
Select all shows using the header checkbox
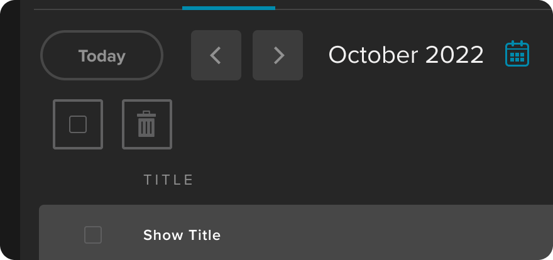pyautogui.click(x=78, y=124)
